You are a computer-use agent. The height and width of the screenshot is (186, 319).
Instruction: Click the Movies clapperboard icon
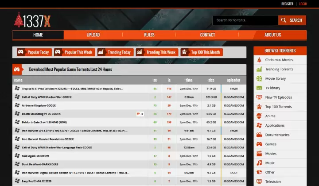tap(259, 153)
